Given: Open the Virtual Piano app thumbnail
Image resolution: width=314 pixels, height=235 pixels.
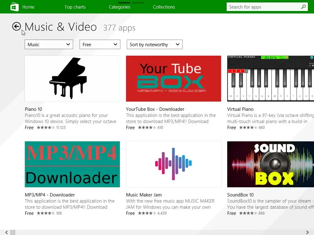Looking at the screenshot, I should click(270, 79).
